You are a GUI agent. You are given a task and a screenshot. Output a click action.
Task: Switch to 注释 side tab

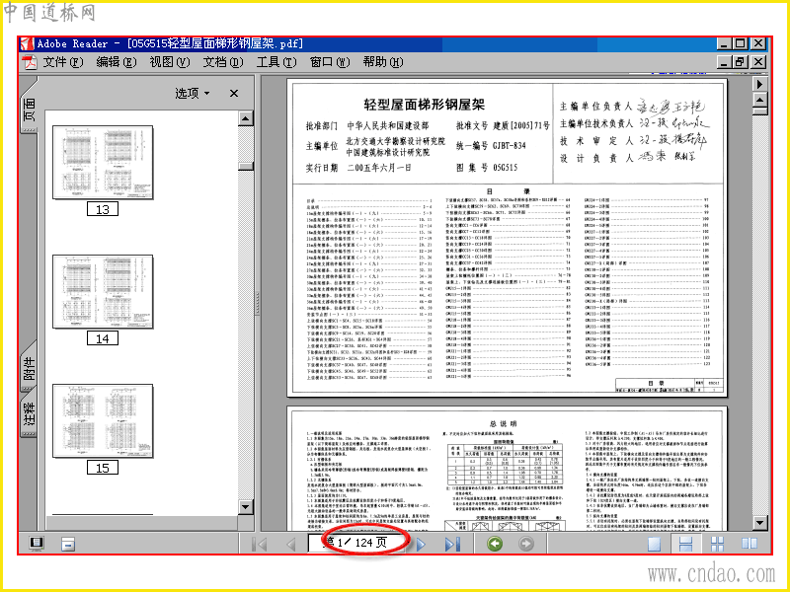[30, 413]
